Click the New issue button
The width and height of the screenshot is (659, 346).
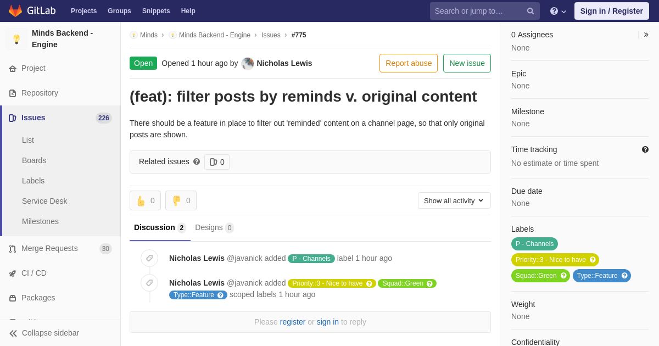click(x=467, y=63)
